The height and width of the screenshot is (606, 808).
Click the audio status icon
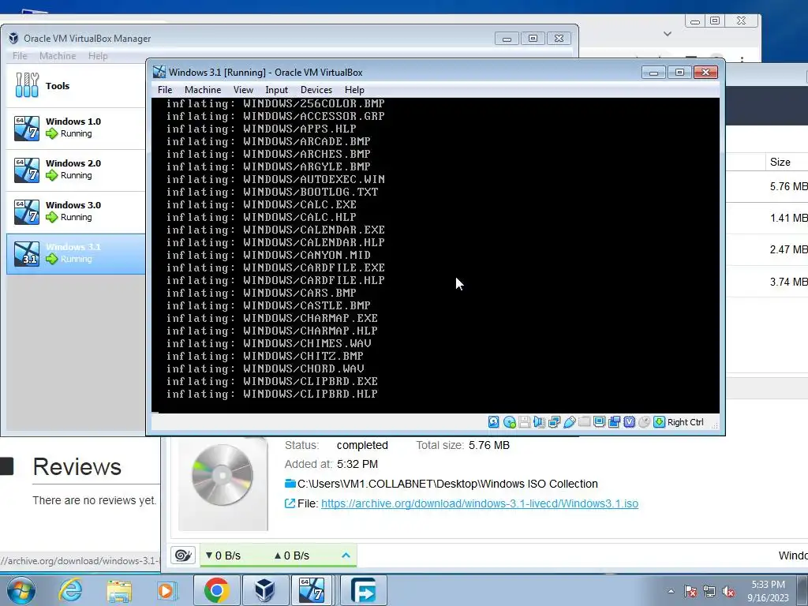[539, 422]
